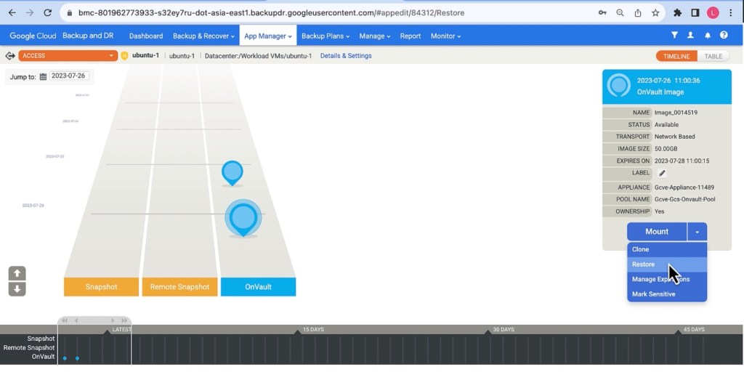
Task: Click the Mount button
Action: coord(657,232)
